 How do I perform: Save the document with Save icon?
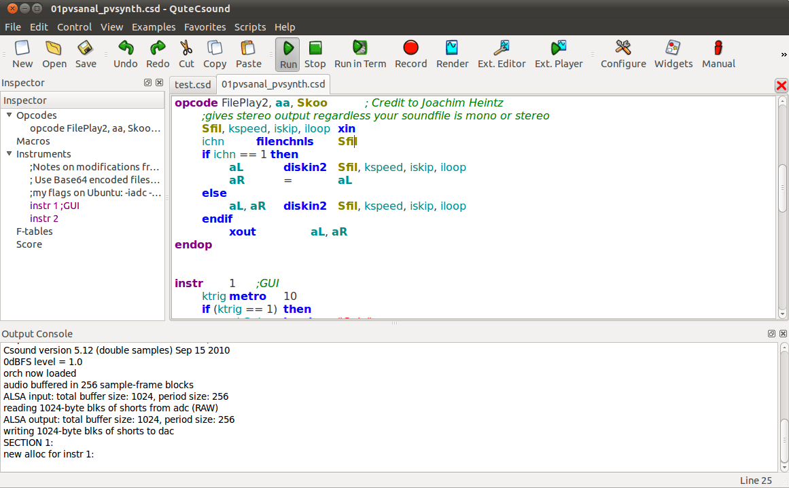pyautogui.click(x=86, y=54)
